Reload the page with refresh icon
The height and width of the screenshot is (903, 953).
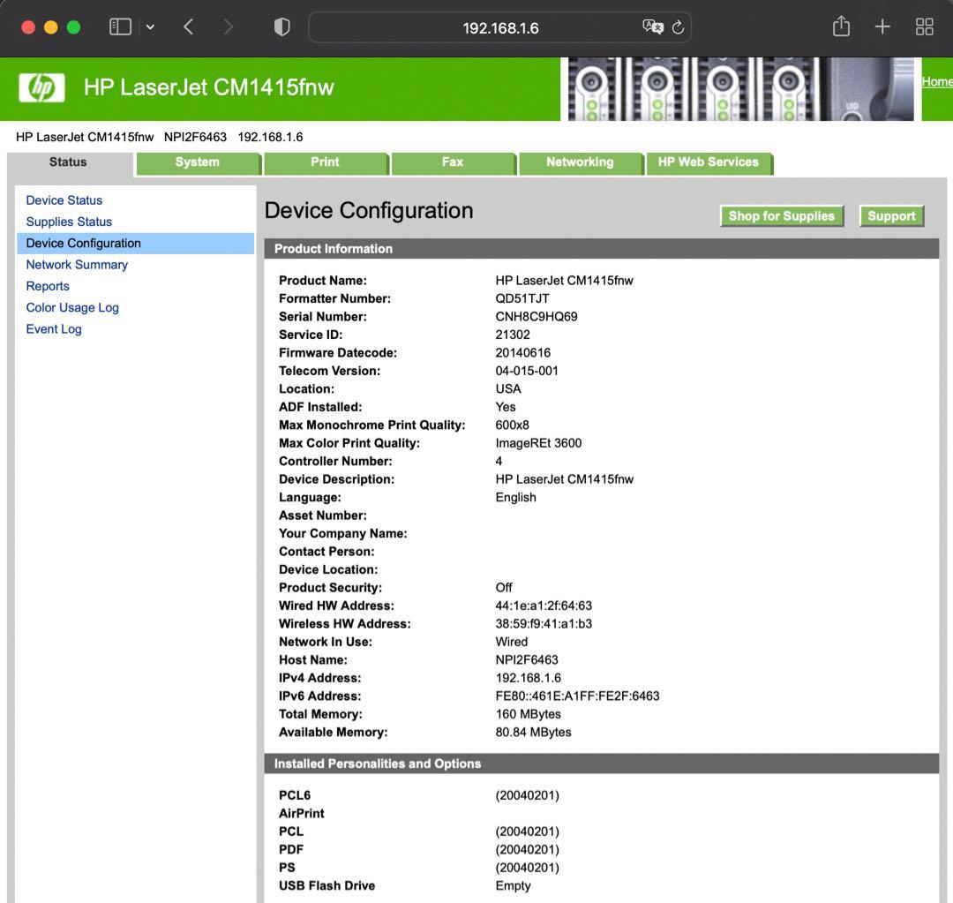coord(678,27)
